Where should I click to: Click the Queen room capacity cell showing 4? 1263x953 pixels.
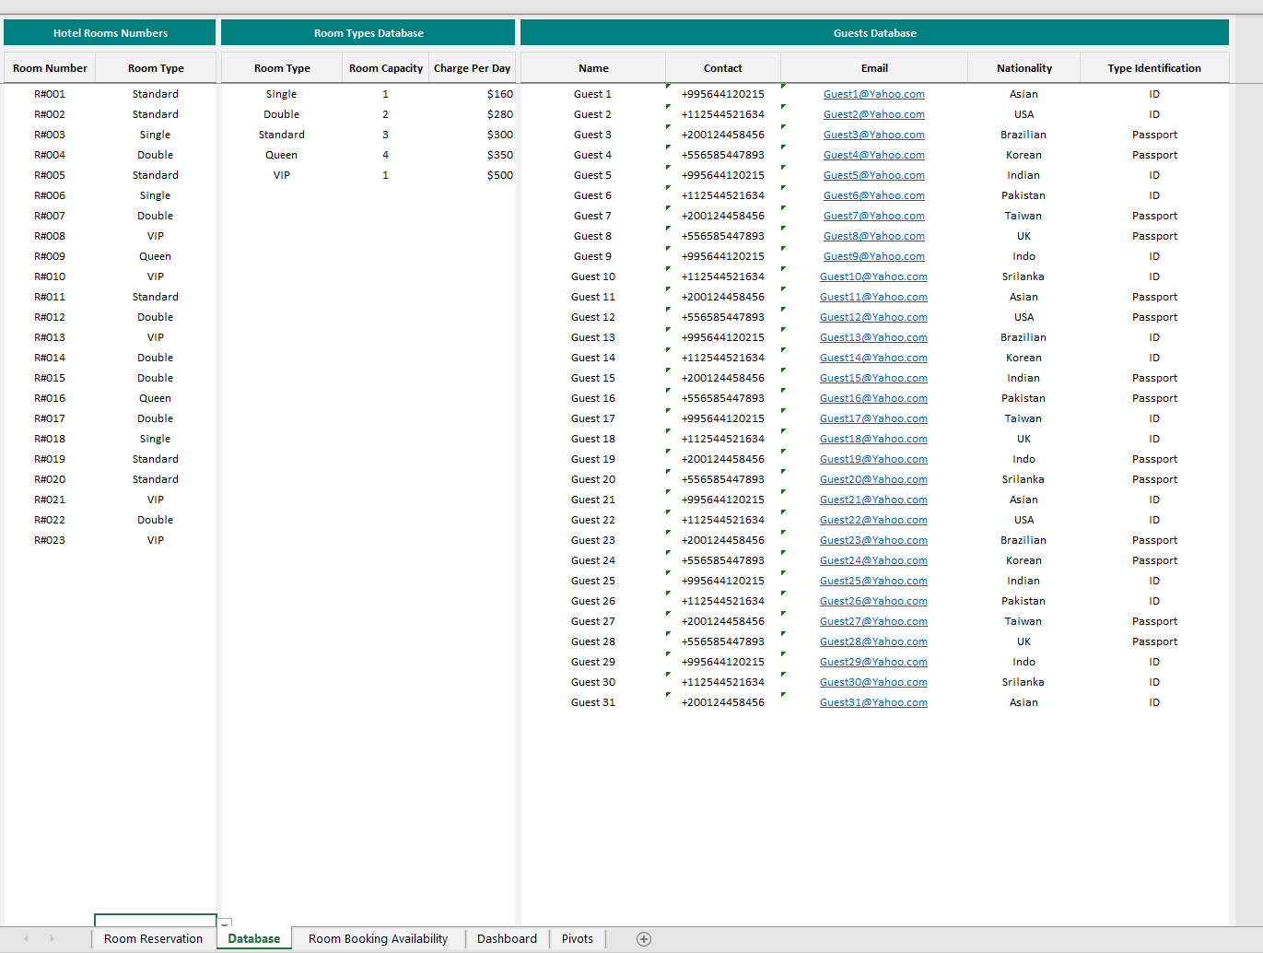386,155
